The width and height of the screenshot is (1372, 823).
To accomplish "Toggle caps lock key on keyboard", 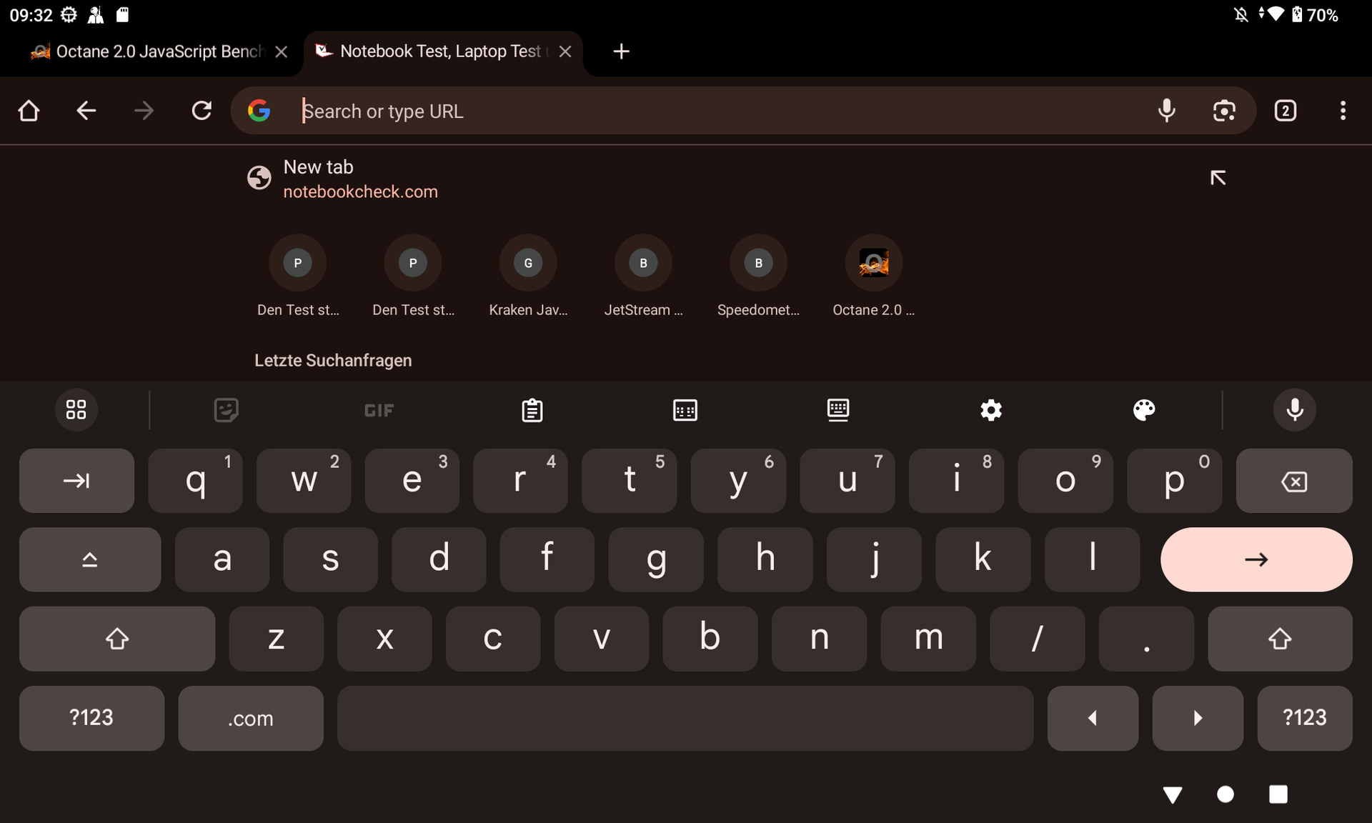I will pos(89,559).
